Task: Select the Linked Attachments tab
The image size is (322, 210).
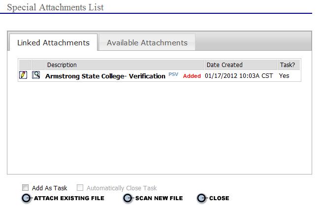Action: tap(53, 42)
